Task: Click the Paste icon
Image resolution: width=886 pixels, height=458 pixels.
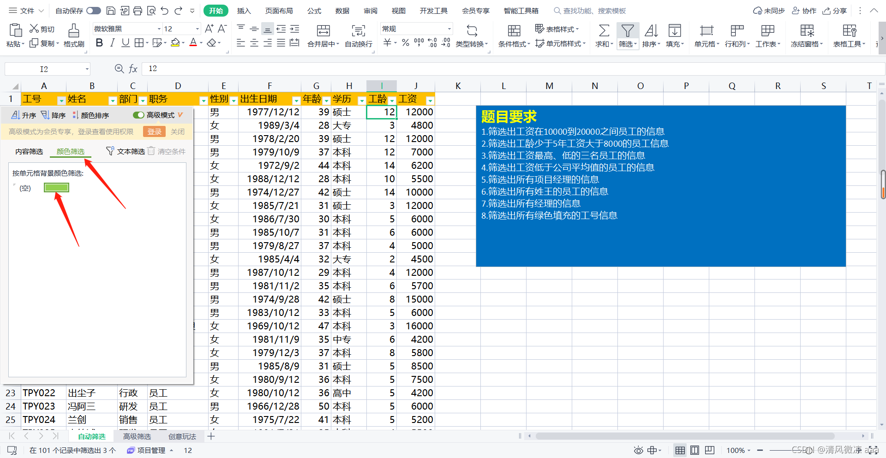Action: tap(15, 30)
